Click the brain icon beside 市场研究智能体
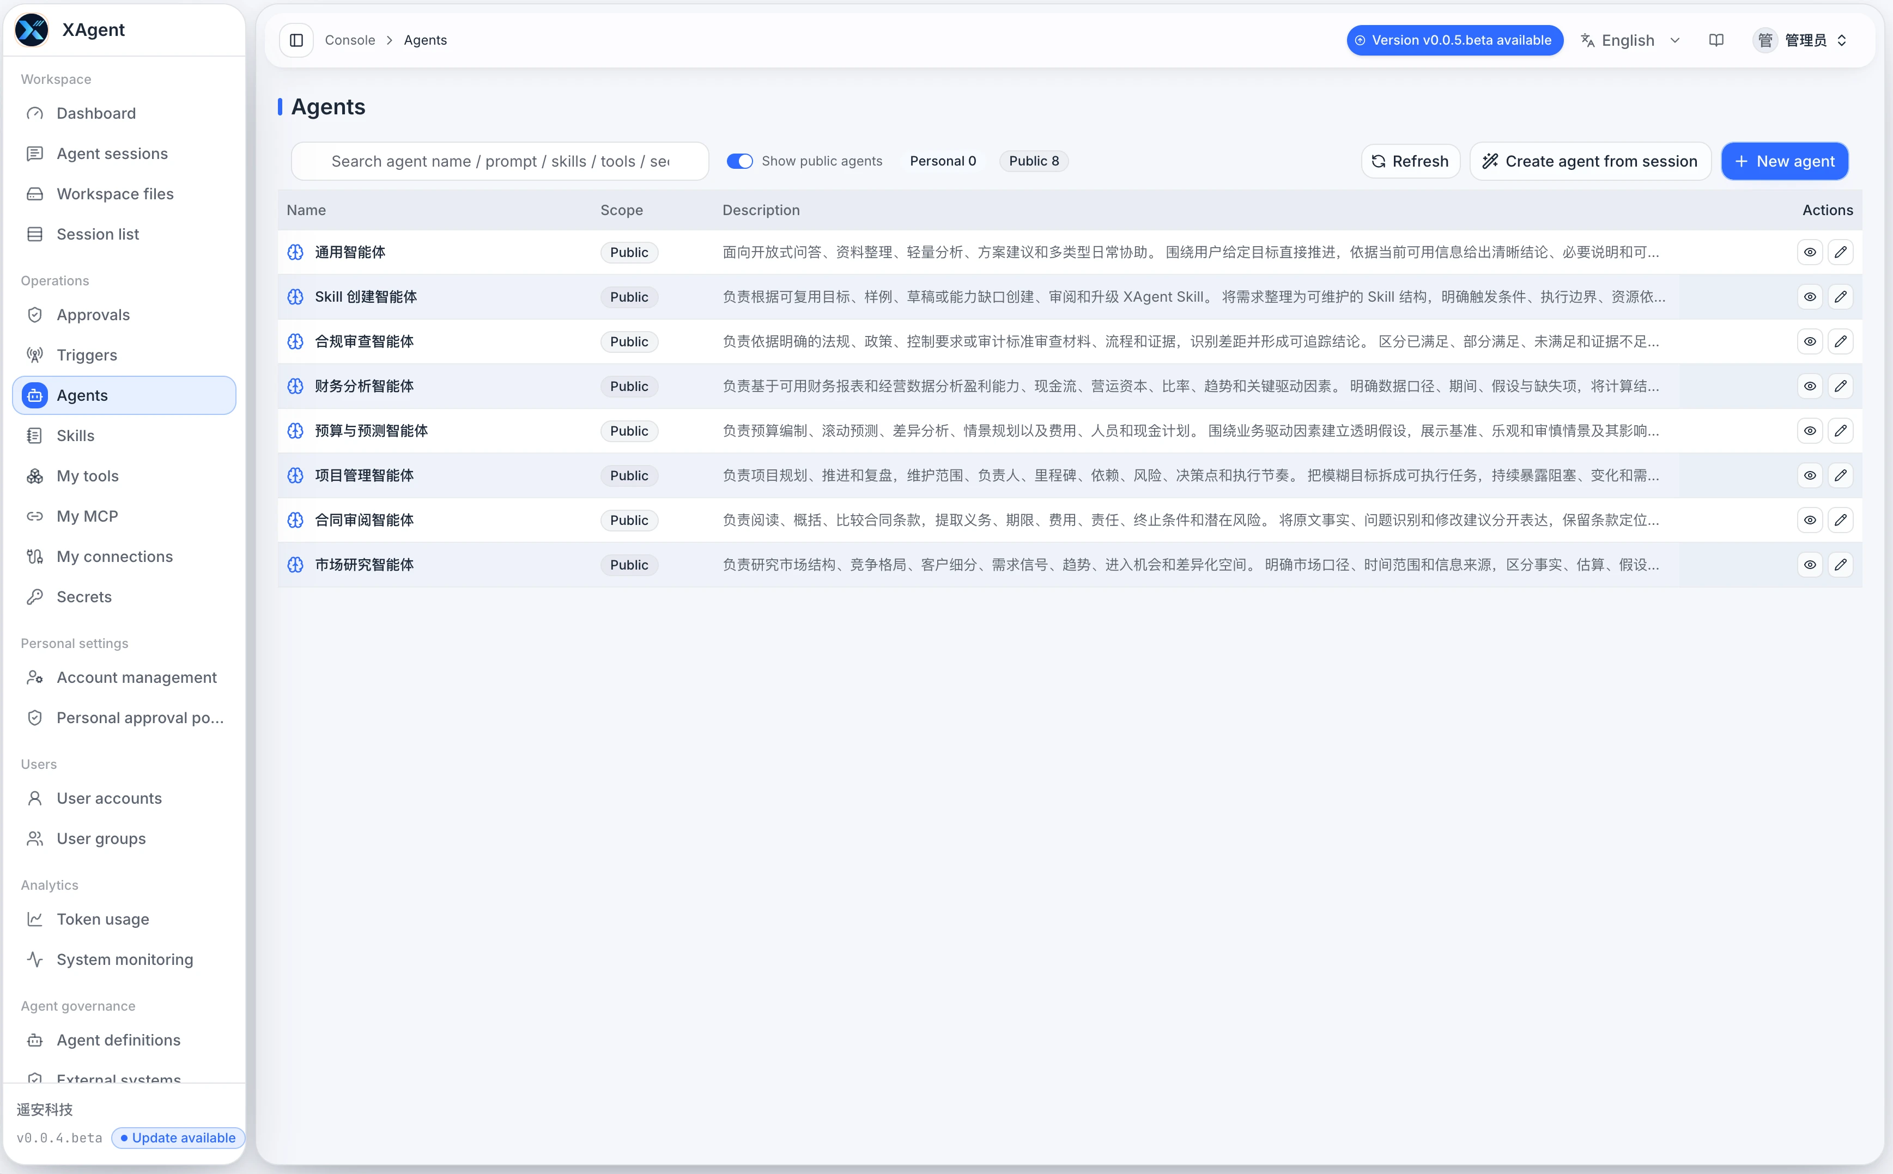This screenshot has width=1893, height=1174. (295, 565)
